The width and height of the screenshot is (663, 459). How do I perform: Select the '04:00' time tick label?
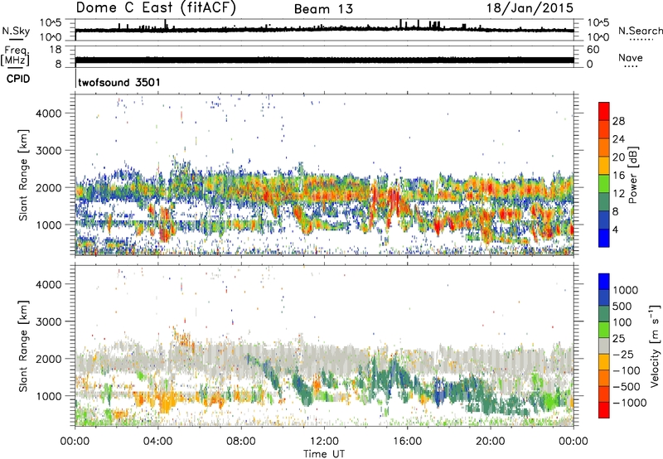(x=157, y=442)
